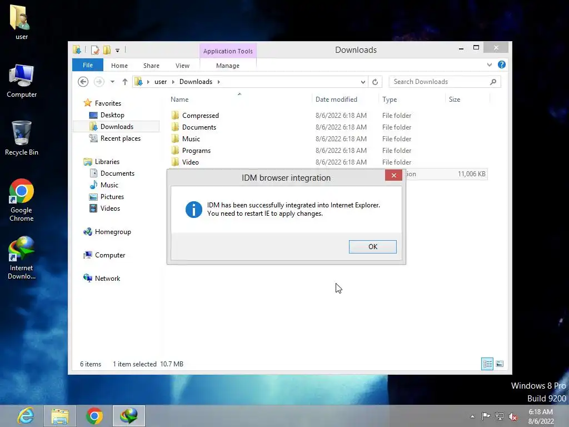Viewport: 569px width, 427px height.
Task: Click the Forward navigation arrow
Action: [x=99, y=82]
